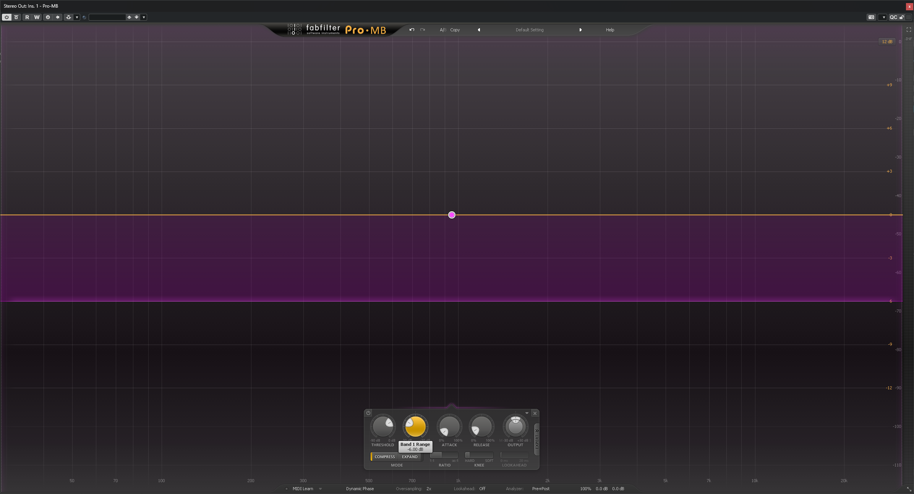The height and width of the screenshot is (494, 914).
Task: Click the Copy button
Action: 455,30
